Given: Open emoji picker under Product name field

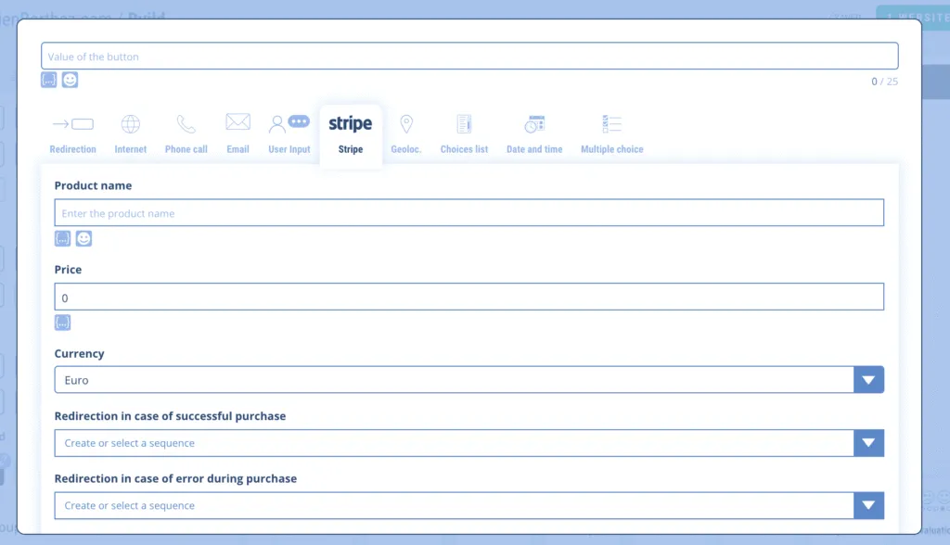Looking at the screenshot, I should [83, 239].
